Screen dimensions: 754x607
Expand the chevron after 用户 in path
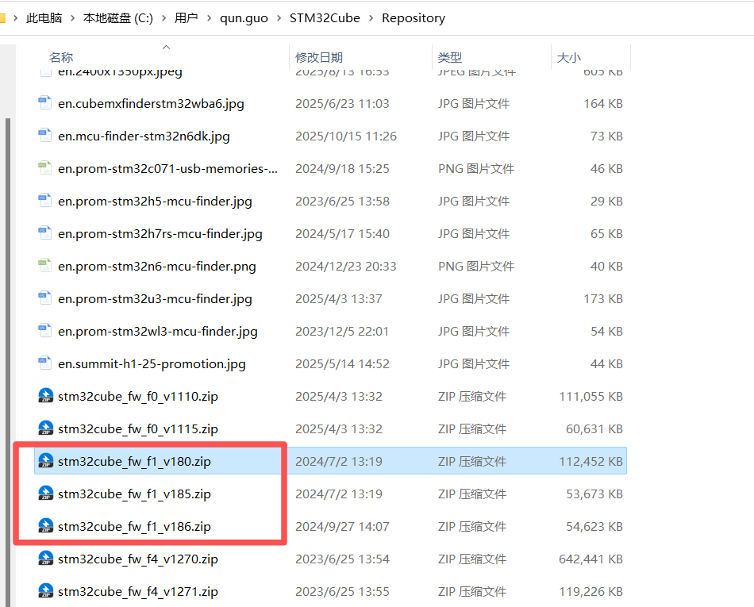[210, 18]
